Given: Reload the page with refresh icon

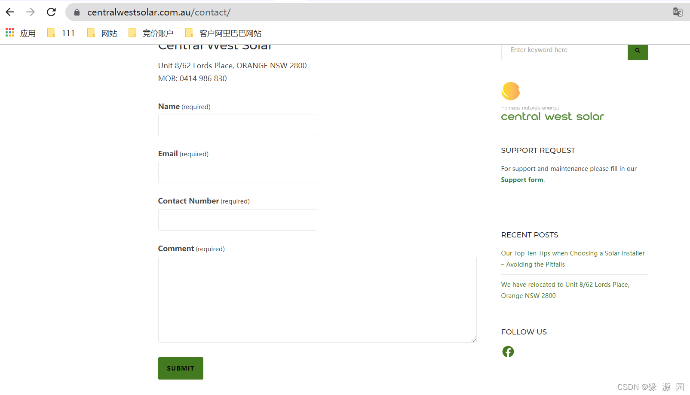Looking at the screenshot, I should click(51, 12).
